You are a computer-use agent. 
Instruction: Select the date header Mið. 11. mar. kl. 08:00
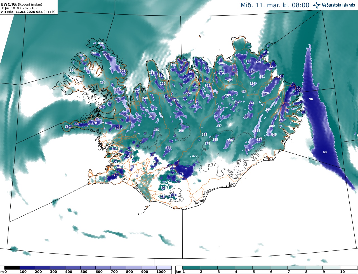(275, 5)
